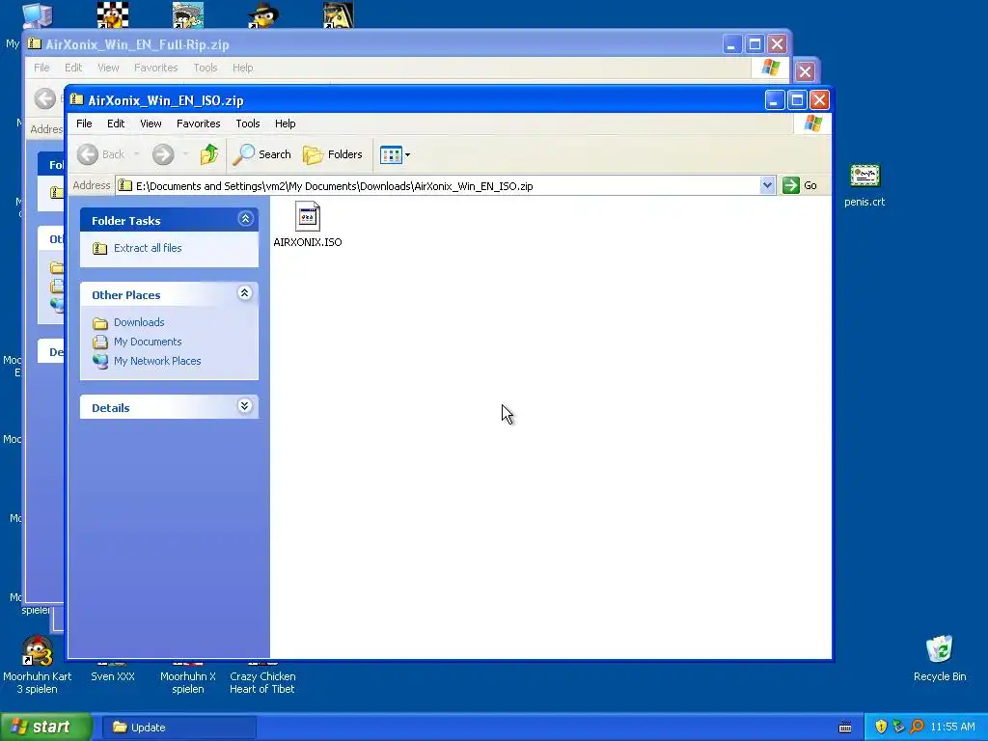Select the Recycle Bin desktop icon

(940, 649)
